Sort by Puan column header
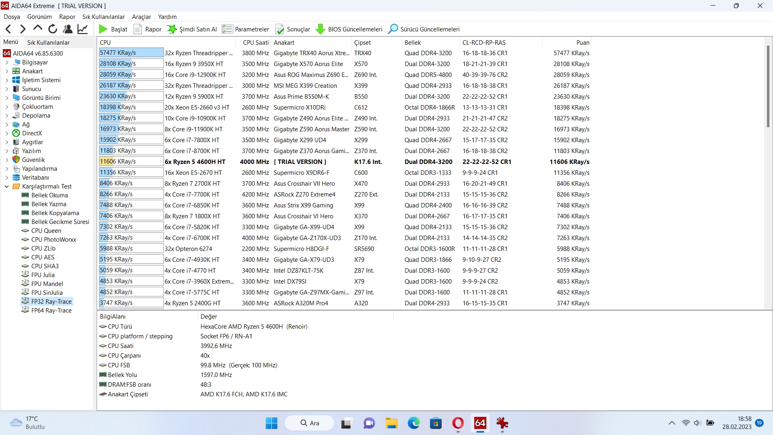This screenshot has height=435, width=773. [x=567, y=42]
